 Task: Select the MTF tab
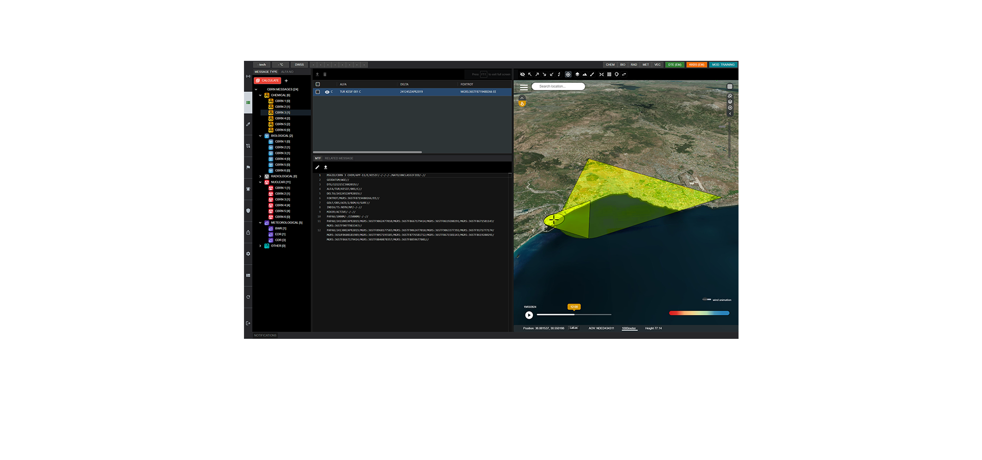318,158
